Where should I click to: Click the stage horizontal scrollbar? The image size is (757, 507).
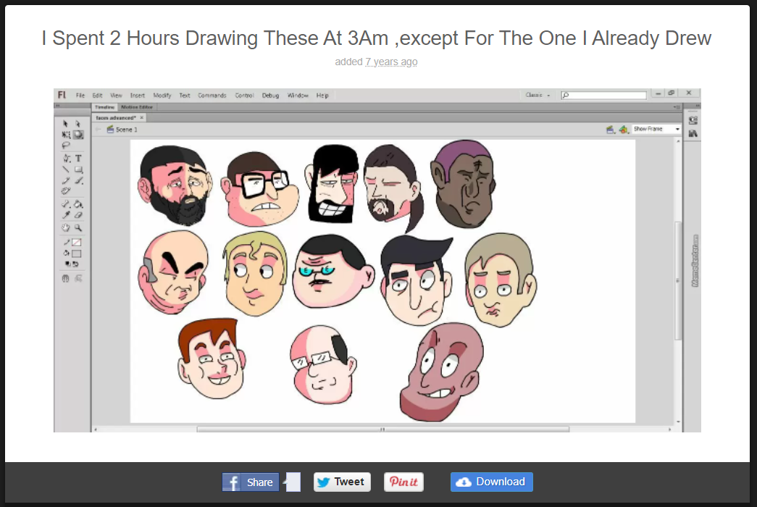coord(382,429)
